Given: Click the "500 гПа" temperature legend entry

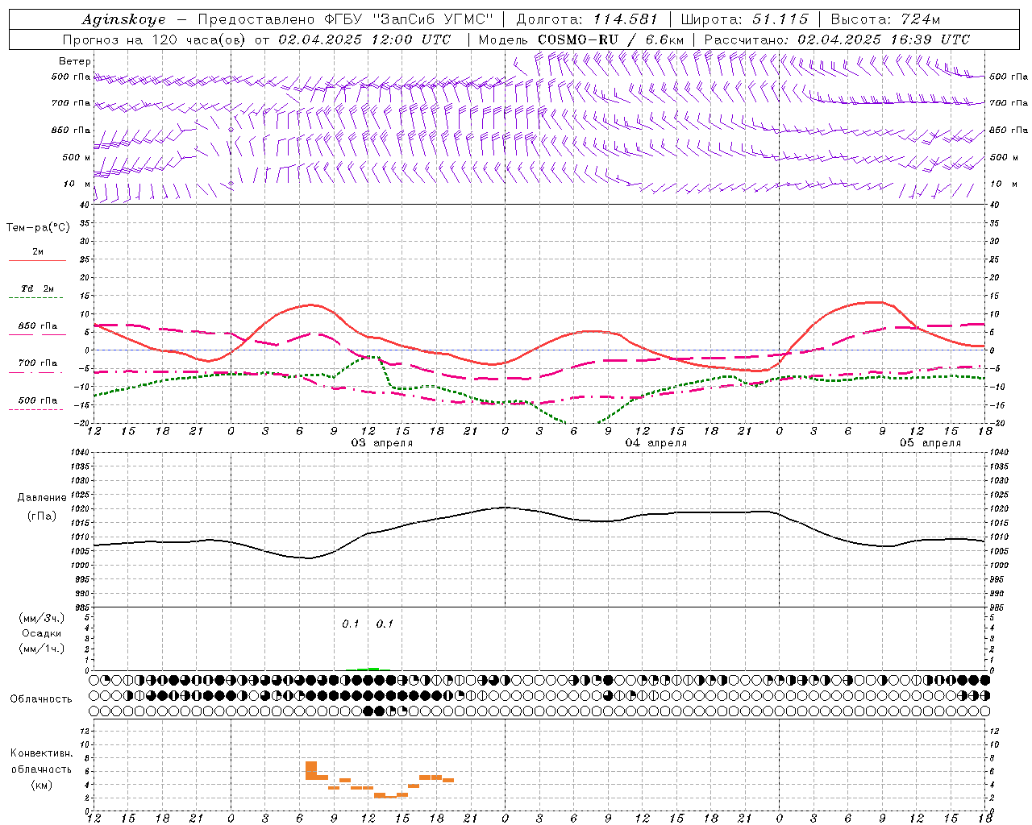Looking at the screenshot, I should pos(38,400).
